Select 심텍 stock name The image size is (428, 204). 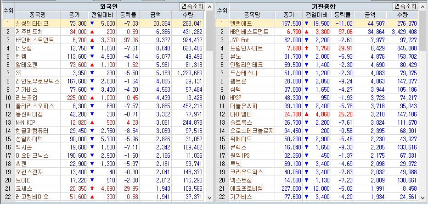point(236,89)
